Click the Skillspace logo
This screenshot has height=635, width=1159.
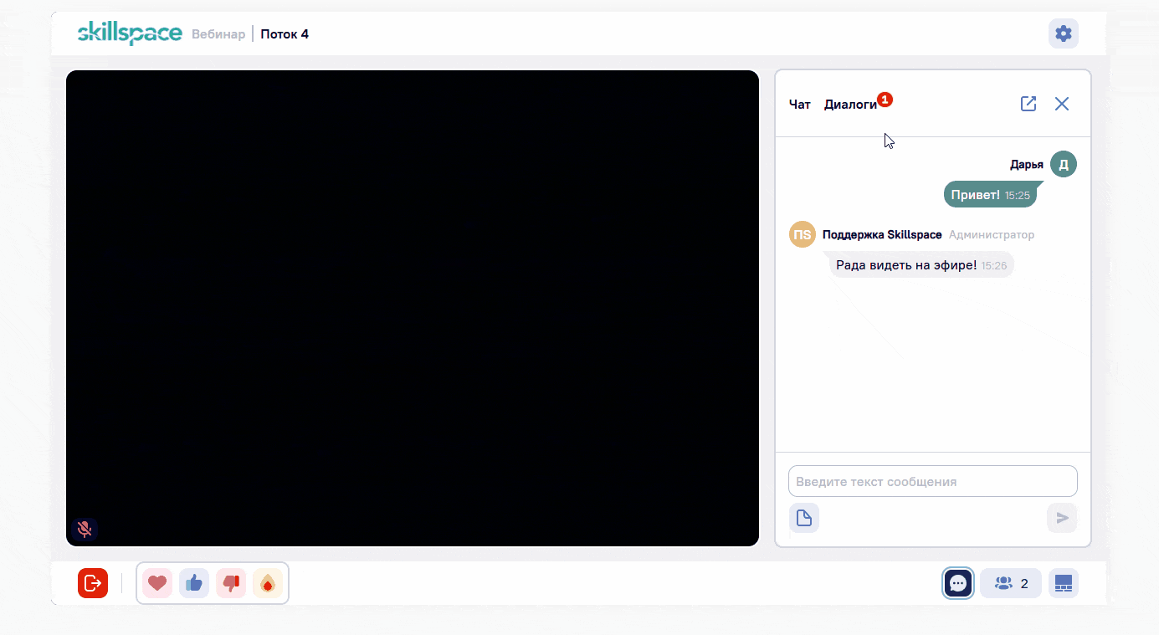pos(130,33)
